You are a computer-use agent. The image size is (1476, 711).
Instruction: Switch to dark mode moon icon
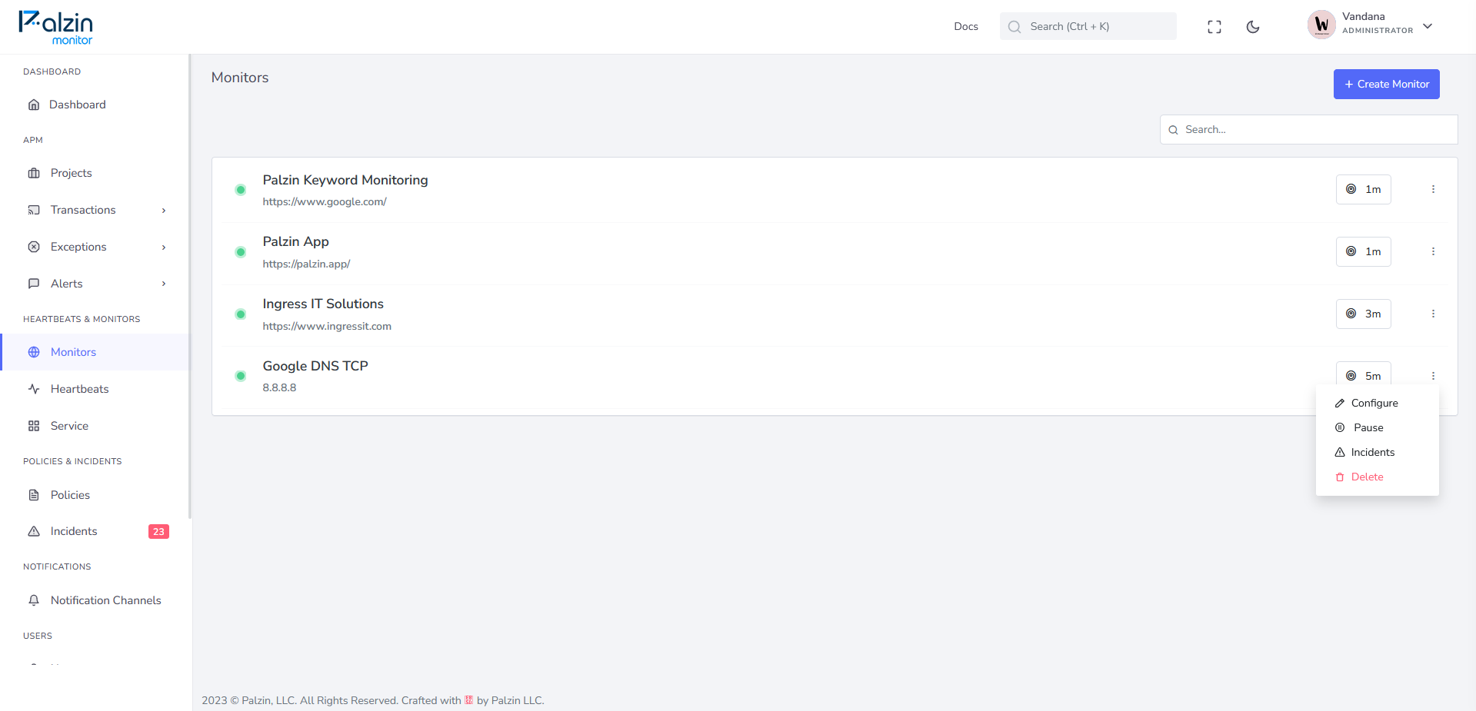coord(1253,27)
